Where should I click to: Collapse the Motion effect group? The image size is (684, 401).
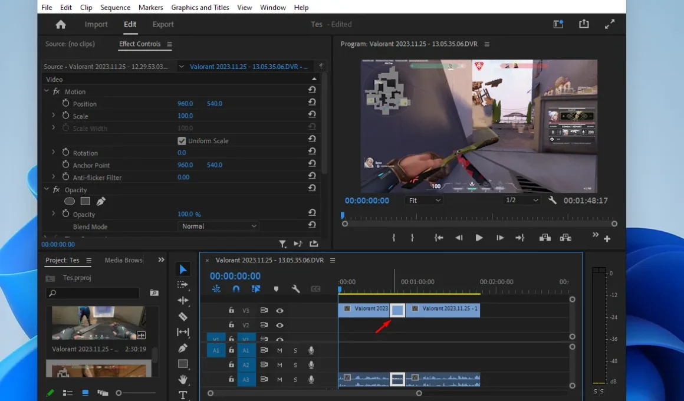[x=47, y=91]
